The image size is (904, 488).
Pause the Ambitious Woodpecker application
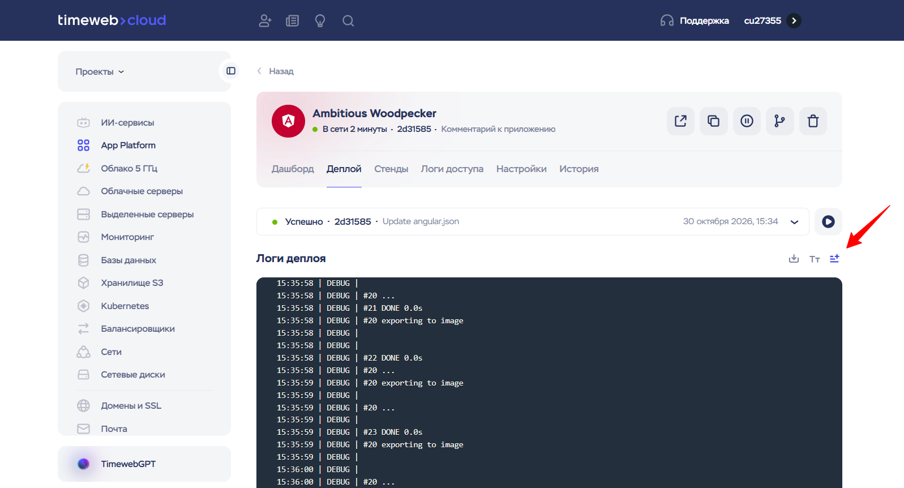tap(747, 121)
